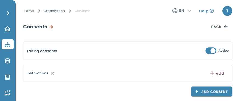The image size is (240, 101).
Task: Click the globe language icon
Action: pyautogui.click(x=175, y=11)
